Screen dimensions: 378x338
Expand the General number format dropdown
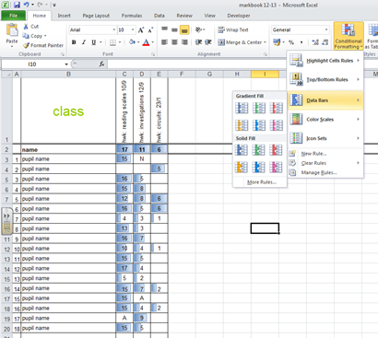326,29
